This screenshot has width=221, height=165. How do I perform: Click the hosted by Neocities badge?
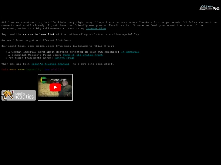(18, 95)
